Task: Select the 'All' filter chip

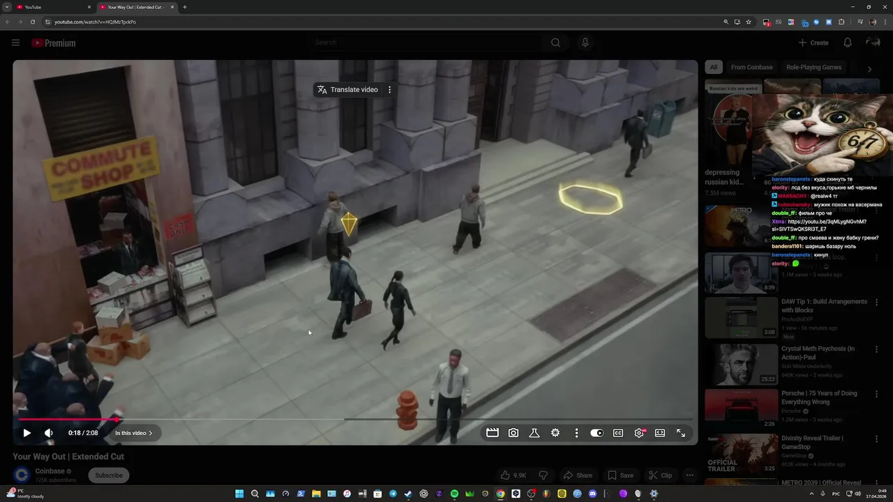Action: click(714, 67)
